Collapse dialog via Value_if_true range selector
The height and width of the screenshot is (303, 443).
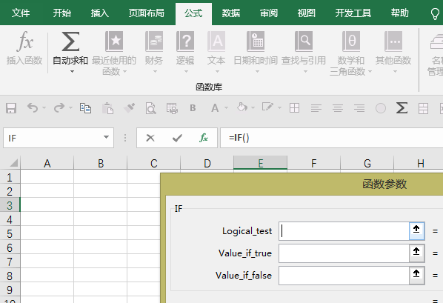(x=417, y=253)
